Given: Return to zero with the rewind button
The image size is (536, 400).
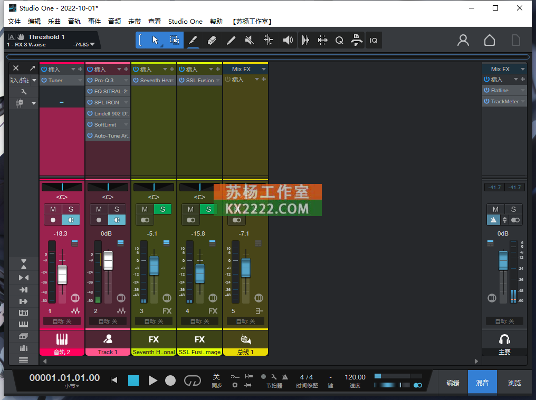Looking at the screenshot, I should (x=114, y=380).
